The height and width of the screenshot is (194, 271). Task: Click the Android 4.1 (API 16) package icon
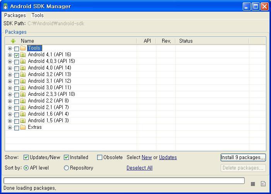coord(23,55)
